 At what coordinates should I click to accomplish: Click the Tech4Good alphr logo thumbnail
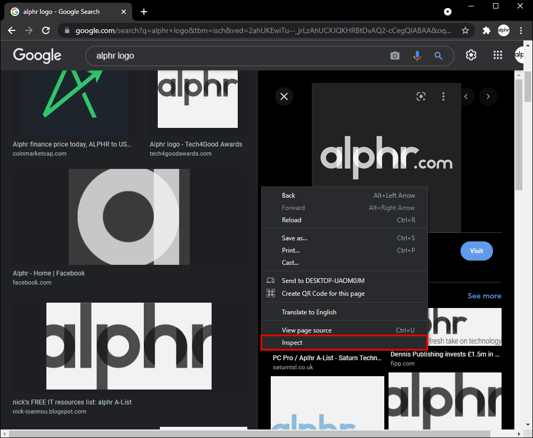[x=198, y=99]
